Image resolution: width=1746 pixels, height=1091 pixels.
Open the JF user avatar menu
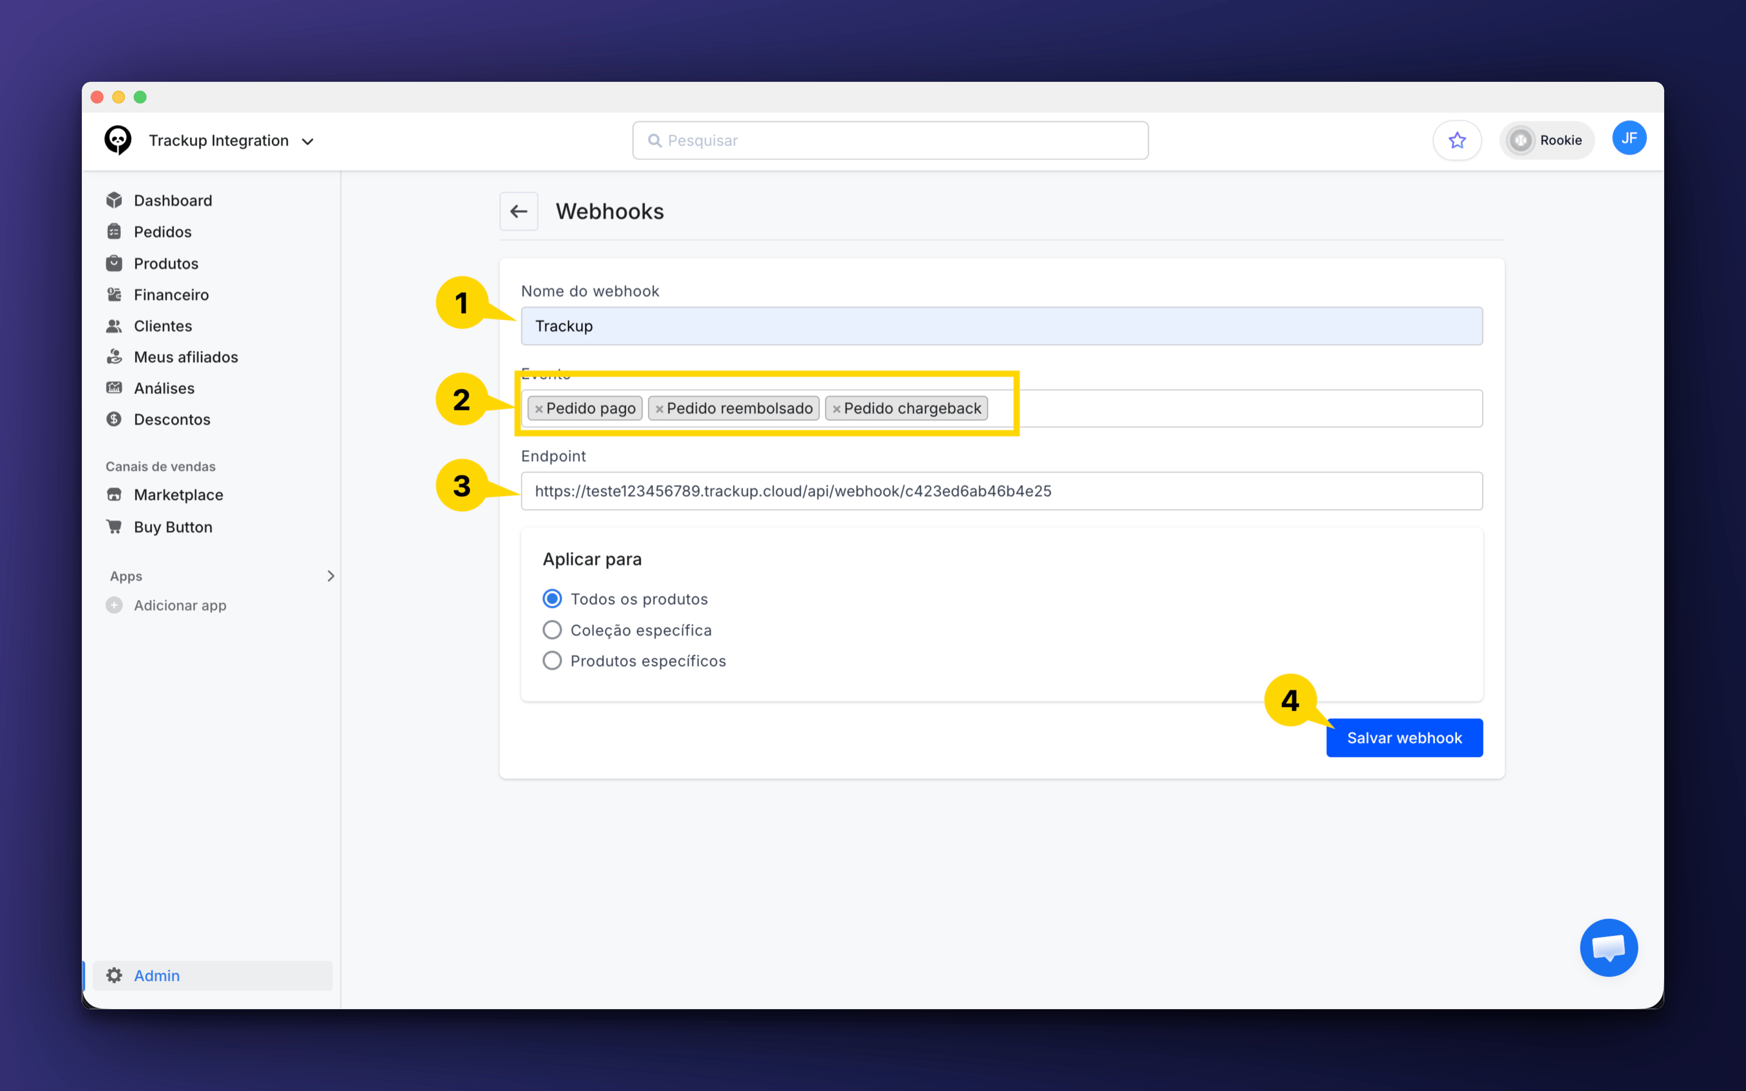pyautogui.click(x=1629, y=138)
